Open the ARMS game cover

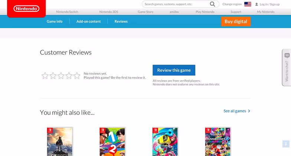(x=165, y=142)
